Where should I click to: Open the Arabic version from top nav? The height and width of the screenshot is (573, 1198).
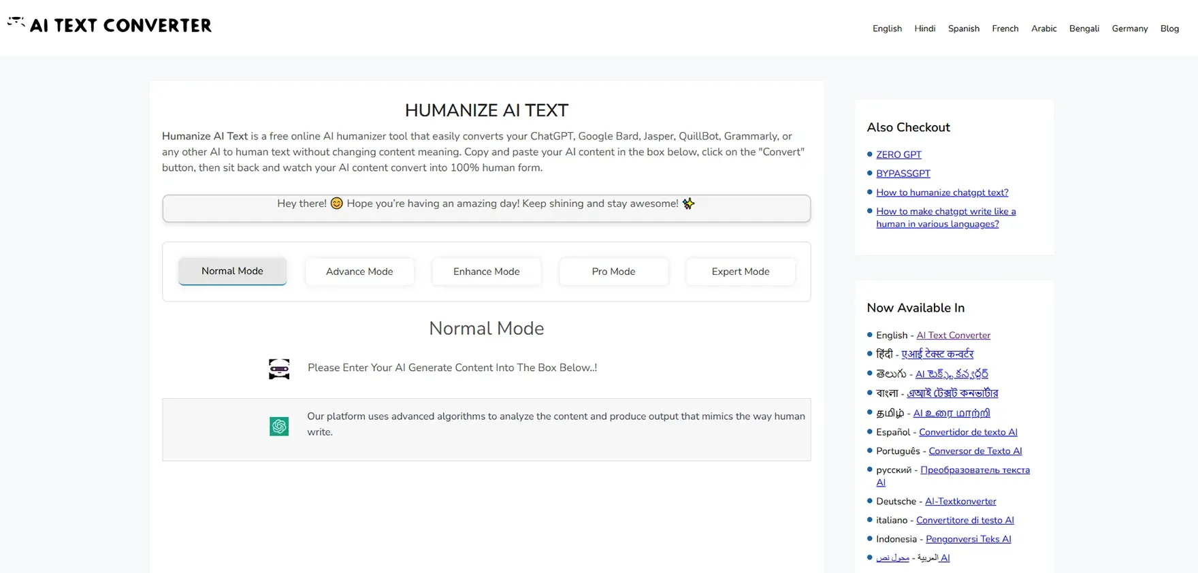click(x=1043, y=29)
